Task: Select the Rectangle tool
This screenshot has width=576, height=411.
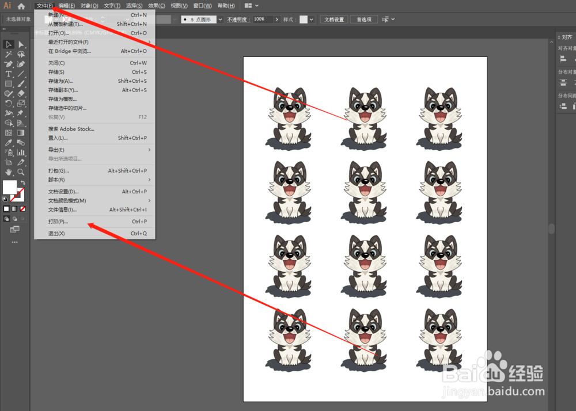Action: point(9,83)
